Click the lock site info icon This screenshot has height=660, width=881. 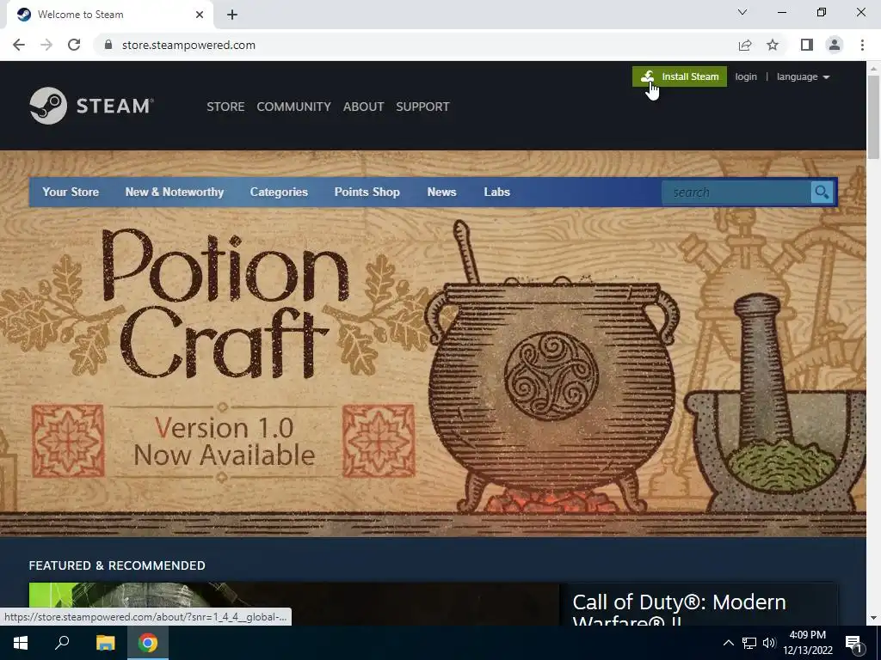(x=108, y=45)
